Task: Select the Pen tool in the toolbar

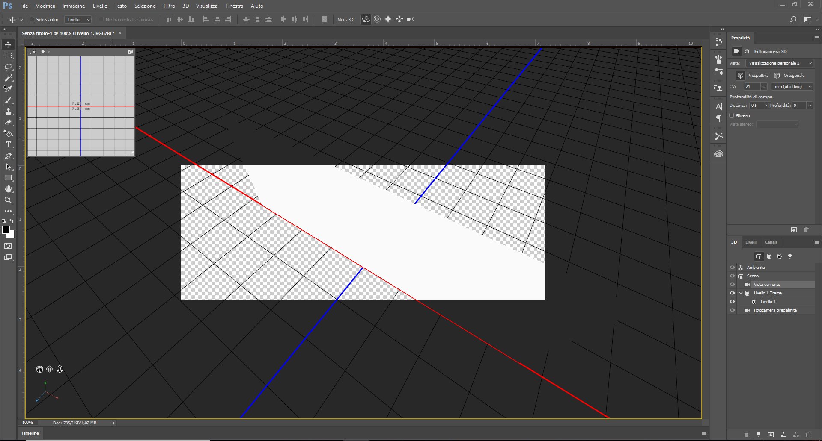Action: click(x=9, y=156)
